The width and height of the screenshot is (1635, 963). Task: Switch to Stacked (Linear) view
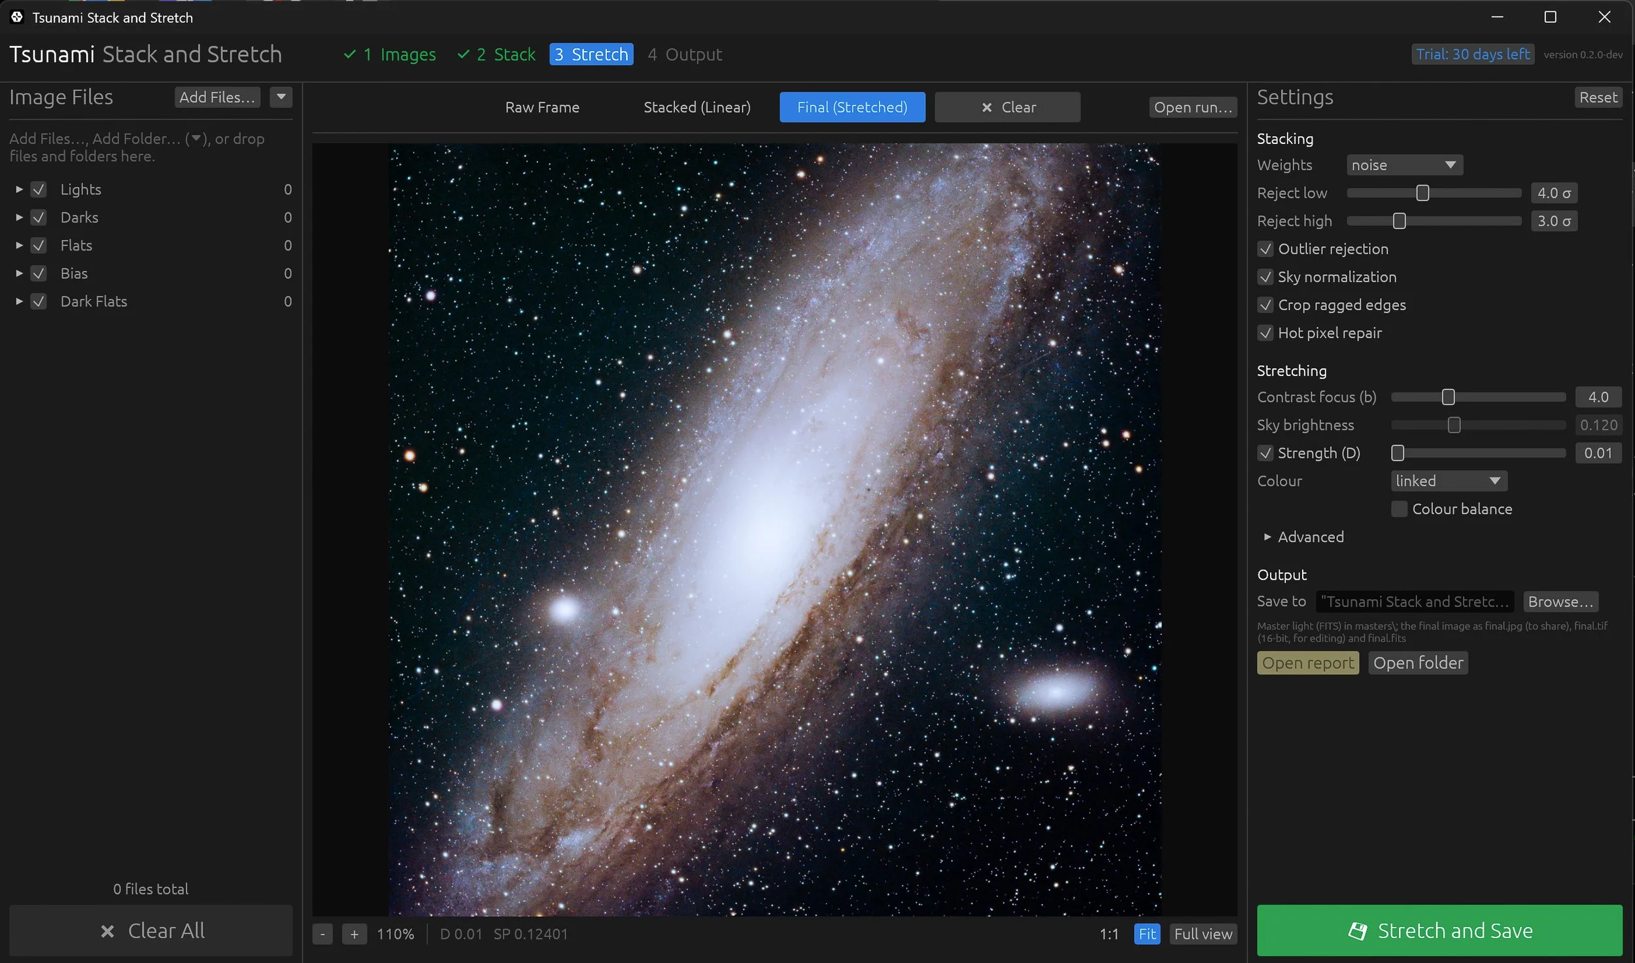point(697,107)
